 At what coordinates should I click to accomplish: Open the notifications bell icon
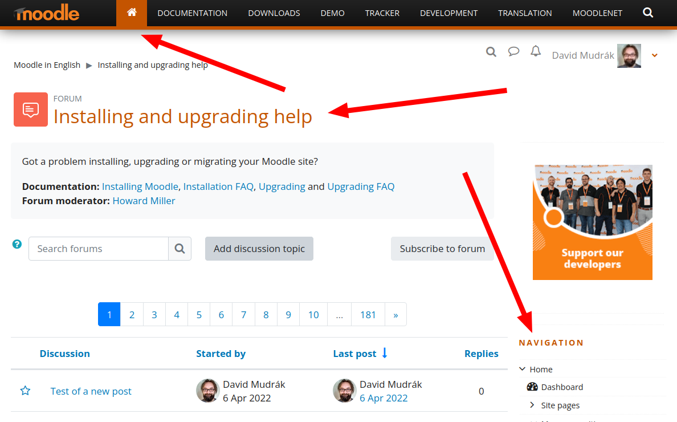(536, 51)
